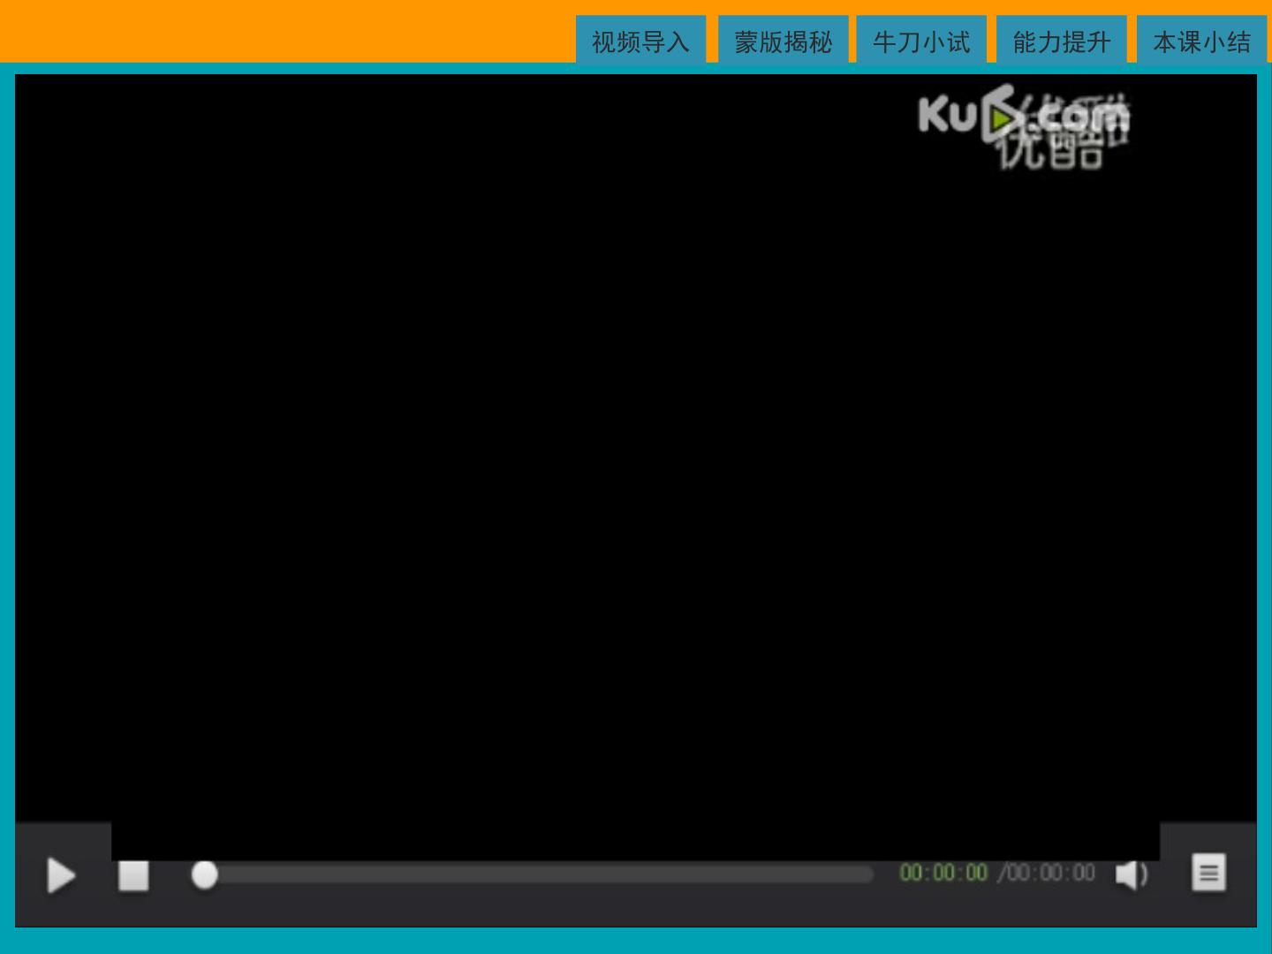The height and width of the screenshot is (954, 1272).
Task: Switch to the 蒙版揭秘 tab
Action: point(783,40)
